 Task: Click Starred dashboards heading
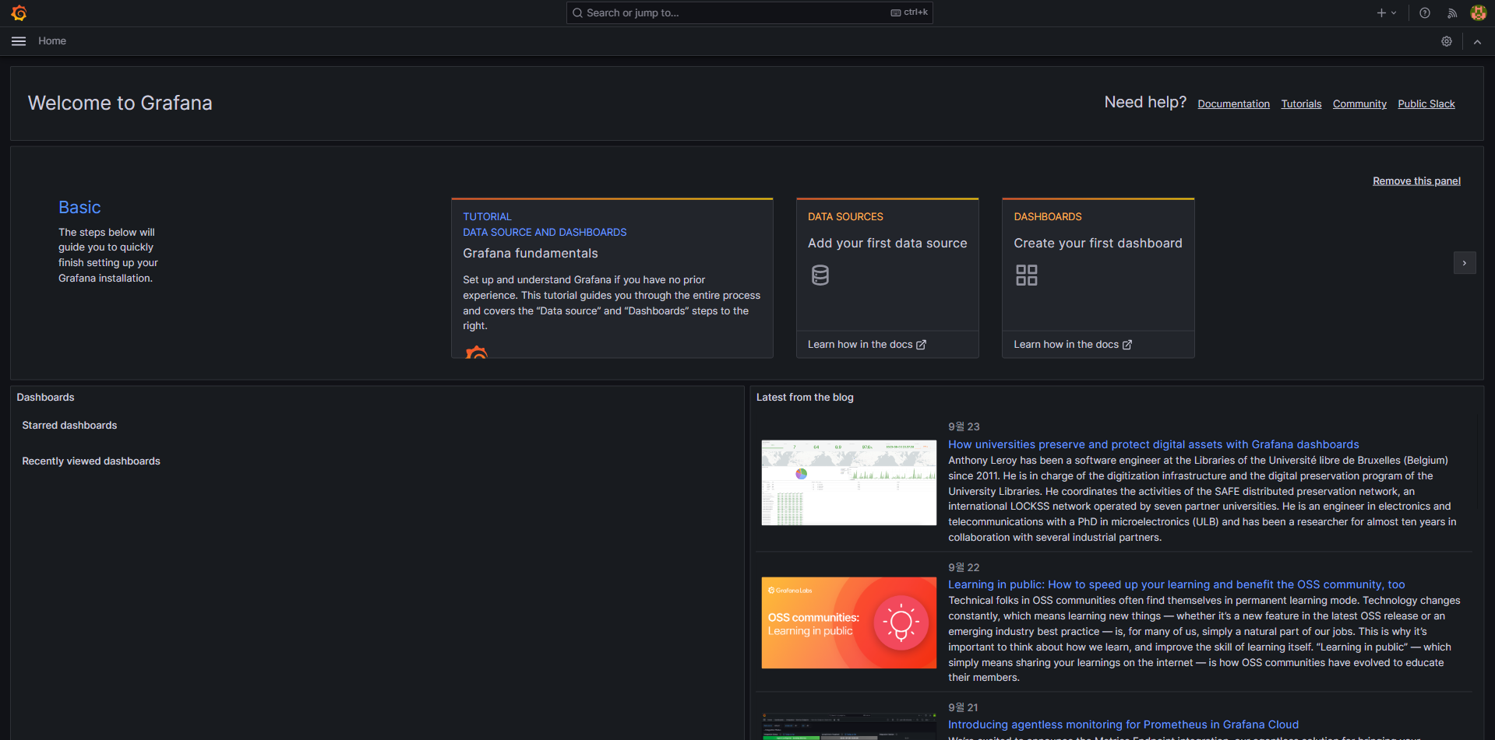pos(69,426)
